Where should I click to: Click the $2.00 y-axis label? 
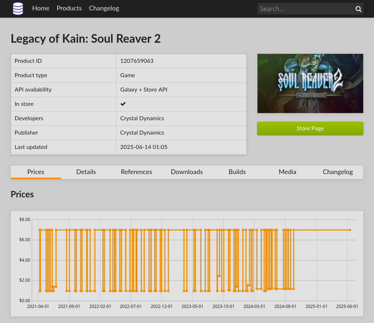25,280
